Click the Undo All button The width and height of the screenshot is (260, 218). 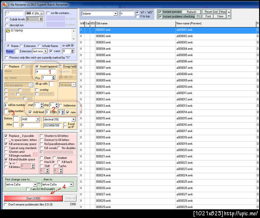[70, 198]
